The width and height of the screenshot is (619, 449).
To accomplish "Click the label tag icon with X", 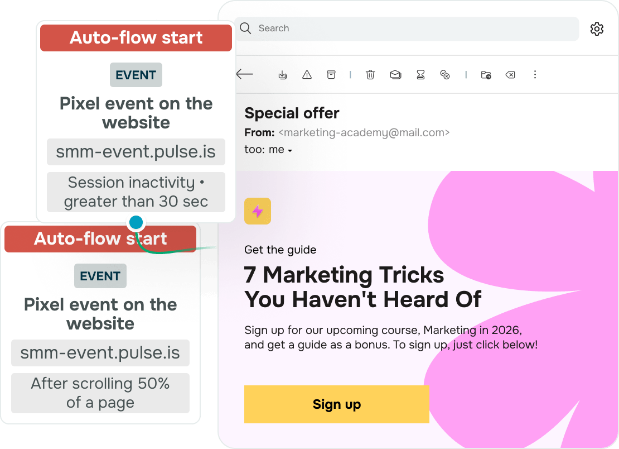I will [x=510, y=74].
